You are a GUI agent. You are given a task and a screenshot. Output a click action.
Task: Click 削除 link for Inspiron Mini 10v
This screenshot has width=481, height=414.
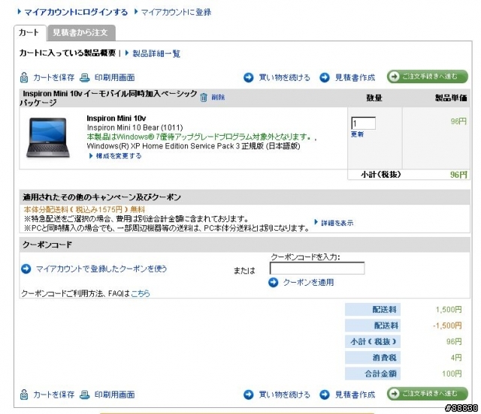click(218, 97)
